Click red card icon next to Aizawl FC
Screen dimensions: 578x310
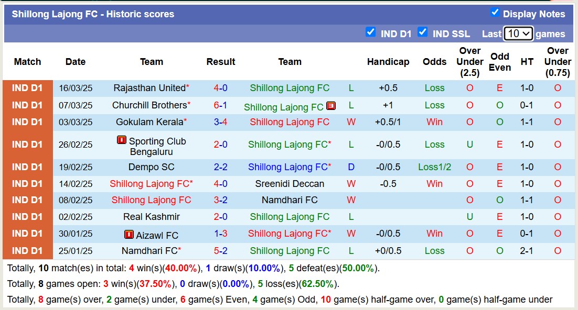129,235
